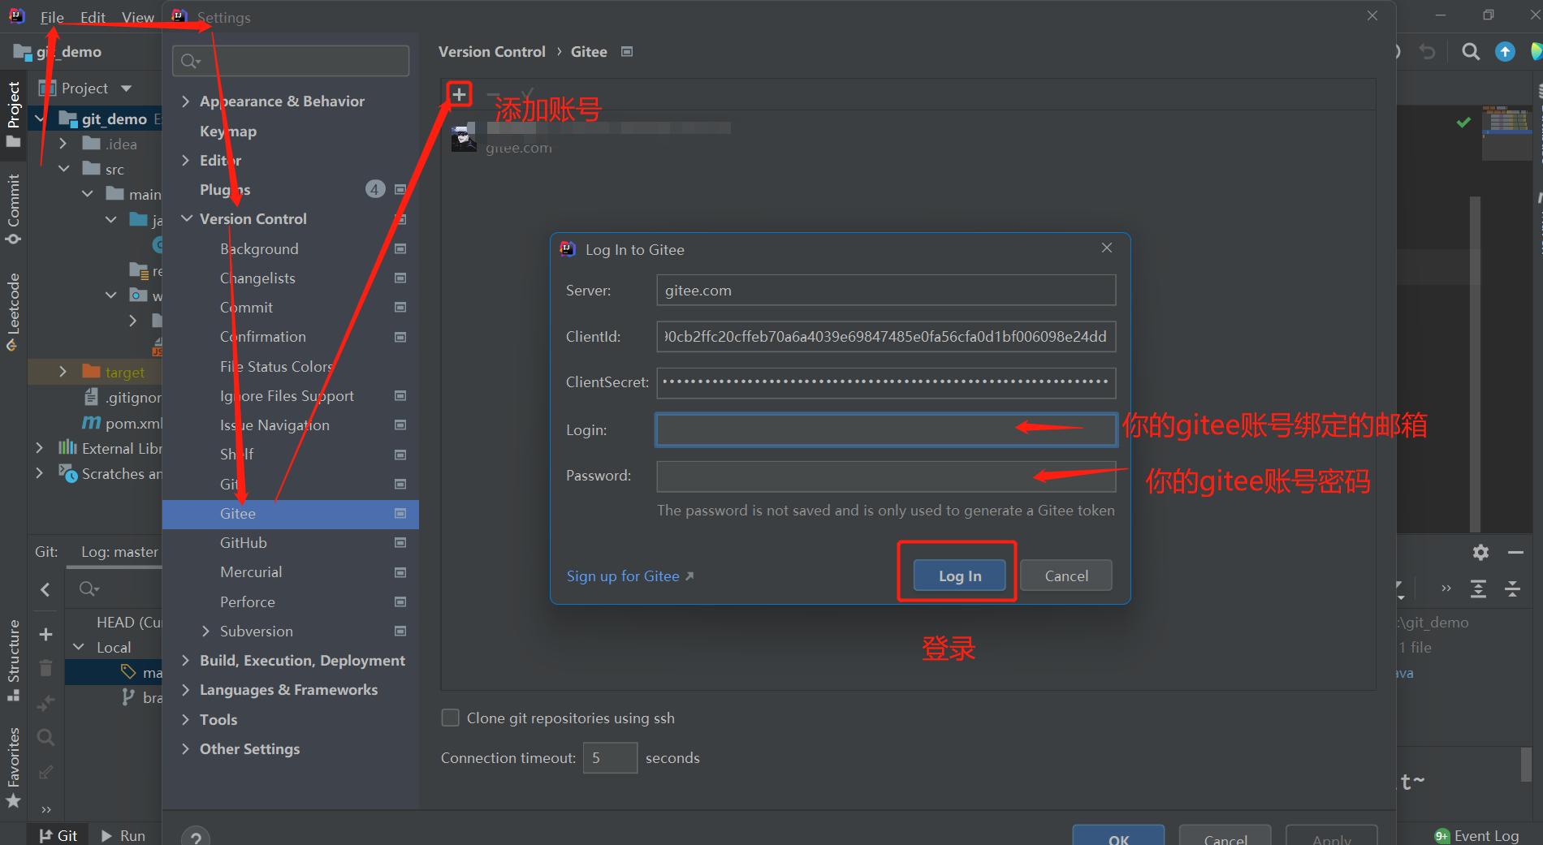This screenshot has width=1543, height=845.
Task: Open the Git tab at bottom
Action: pos(58,835)
